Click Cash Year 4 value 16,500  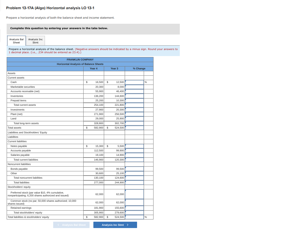coord(99,82)
